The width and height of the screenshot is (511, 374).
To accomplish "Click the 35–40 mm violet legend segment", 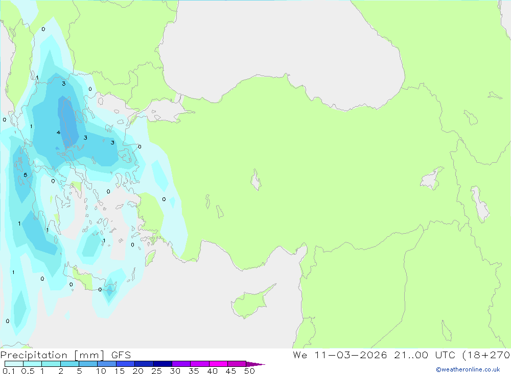I will pos(200,364).
